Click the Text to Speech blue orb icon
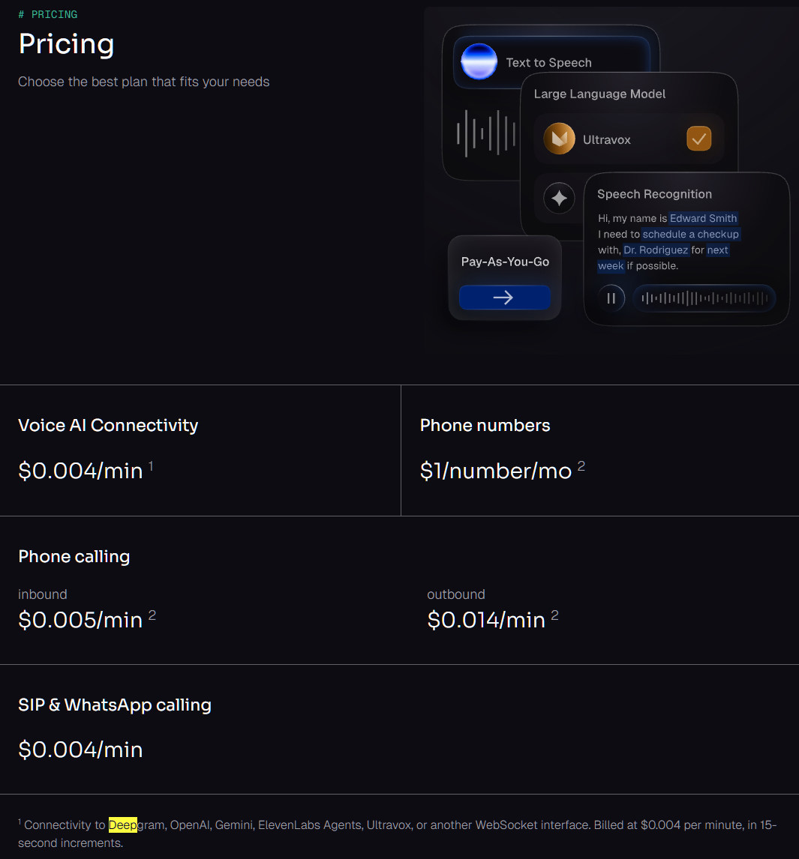The width and height of the screenshot is (799, 859). [479, 62]
